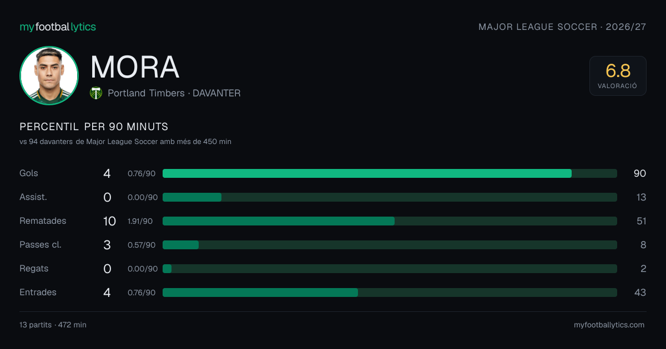The height and width of the screenshot is (349, 666).
Task: Click the 1.91/90 Rematades rate value
Action: (x=140, y=221)
